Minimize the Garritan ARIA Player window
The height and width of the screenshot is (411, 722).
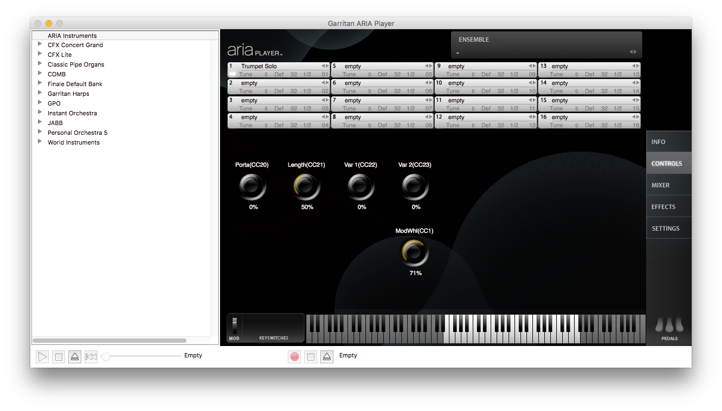pos(49,23)
